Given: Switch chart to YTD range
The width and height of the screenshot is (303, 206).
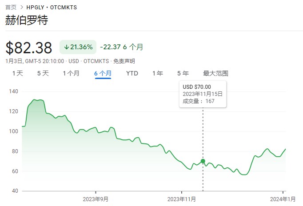Looking at the screenshot, I should (132, 73).
